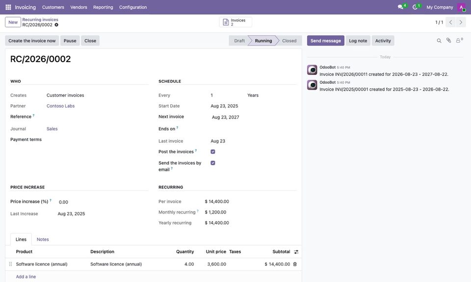Open the user avatar menu
This screenshot has height=282, width=471.
tap(461, 7)
